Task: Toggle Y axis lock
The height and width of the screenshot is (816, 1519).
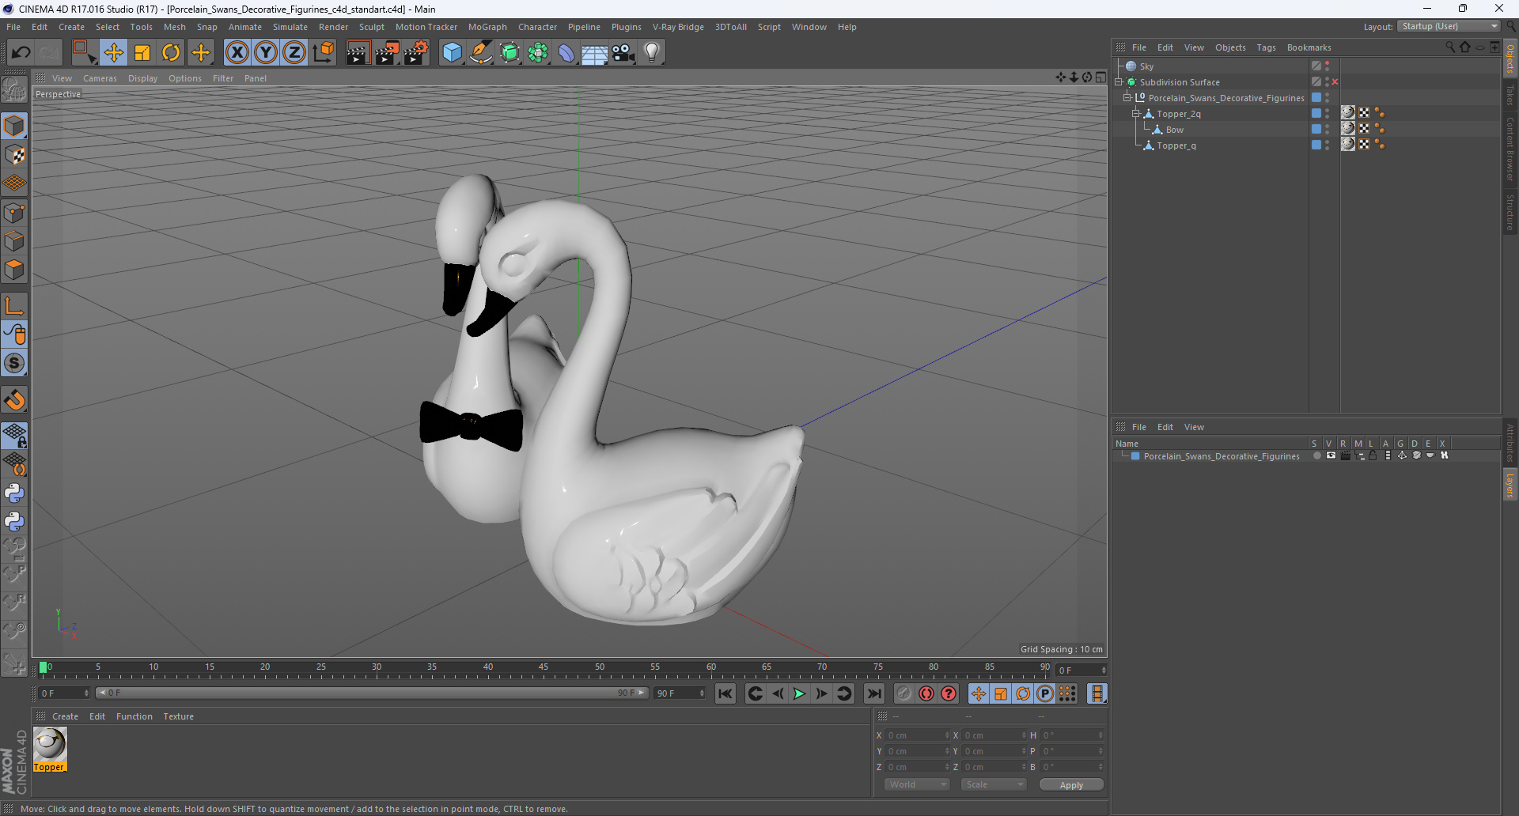Action: [266, 52]
